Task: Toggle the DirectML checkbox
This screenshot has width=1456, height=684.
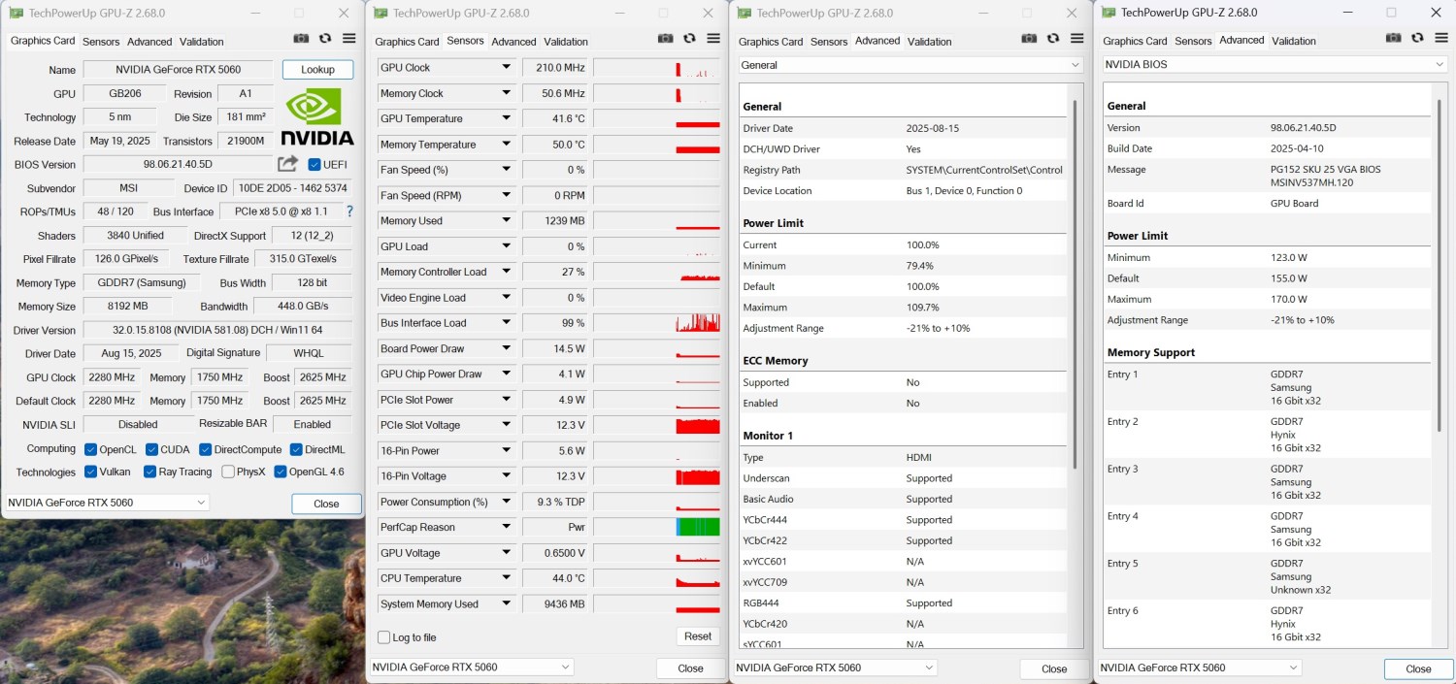Action: tap(295, 449)
